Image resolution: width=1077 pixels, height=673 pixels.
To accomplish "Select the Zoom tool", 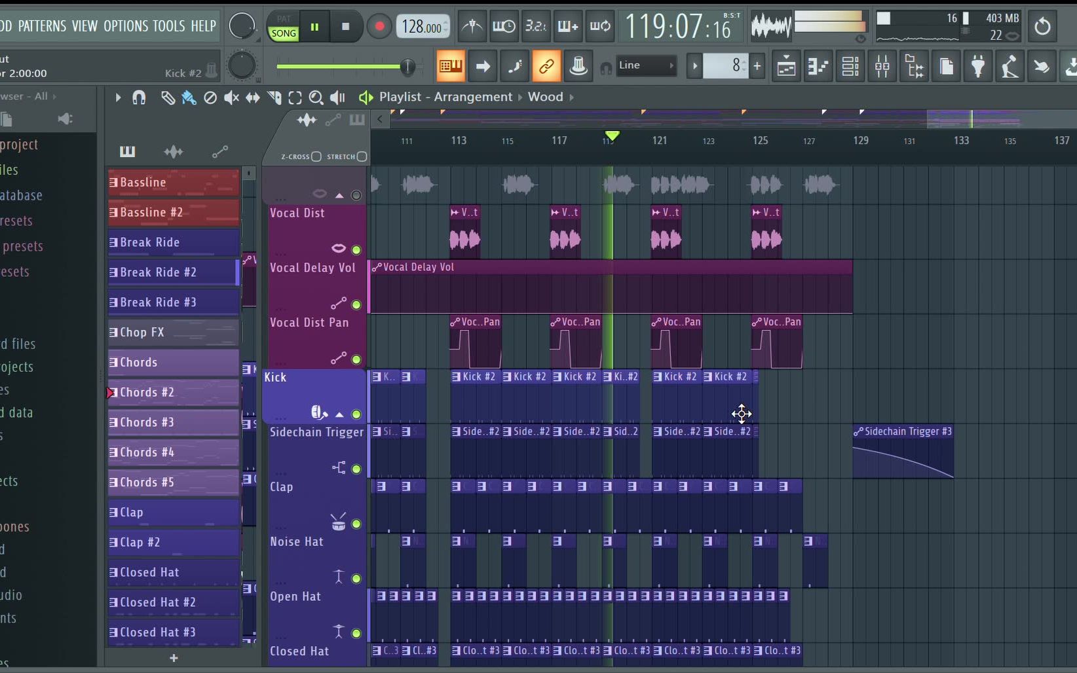I will tap(316, 98).
